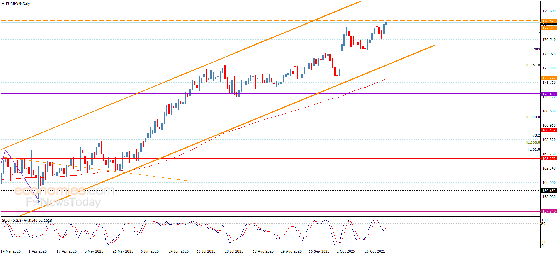Select the 168.530 price axis value

coord(549,111)
